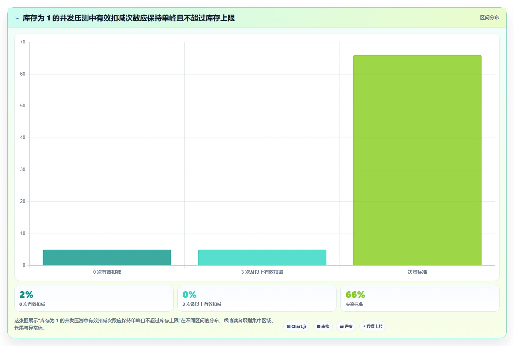Open the 0% summary card
514x346 pixels.
257,298
